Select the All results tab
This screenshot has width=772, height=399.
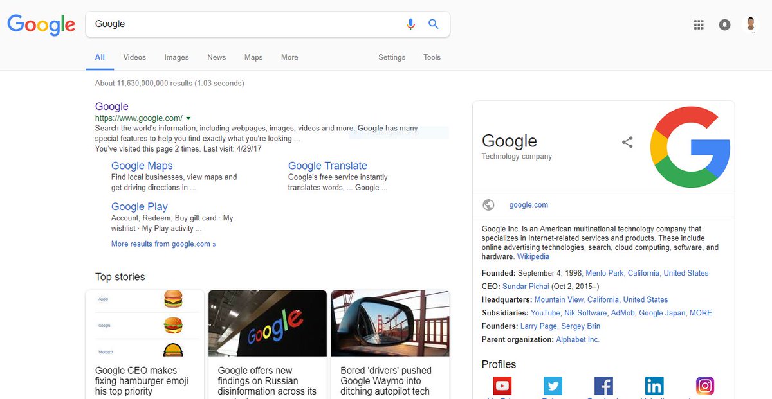(100, 57)
